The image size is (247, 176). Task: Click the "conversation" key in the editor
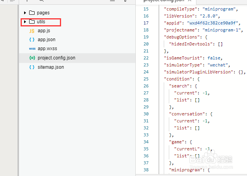(186, 114)
